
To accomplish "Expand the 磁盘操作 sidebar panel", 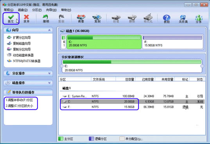I will [49, 83].
